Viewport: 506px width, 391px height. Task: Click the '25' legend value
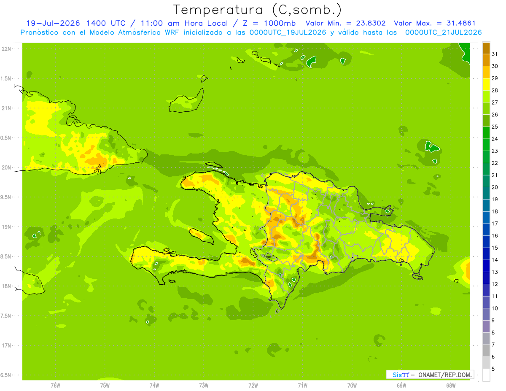pyautogui.click(x=495, y=127)
